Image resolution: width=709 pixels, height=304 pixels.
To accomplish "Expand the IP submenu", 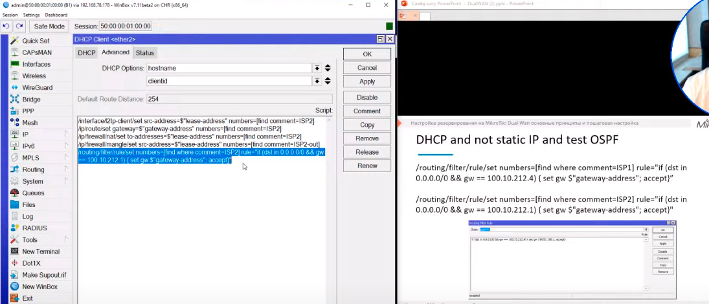I will click(x=25, y=135).
